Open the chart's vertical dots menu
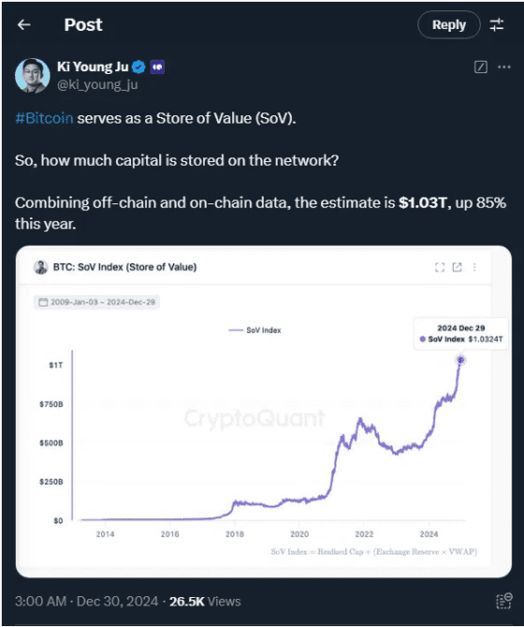The height and width of the screenshot is (627, 524). coord(474,267)
